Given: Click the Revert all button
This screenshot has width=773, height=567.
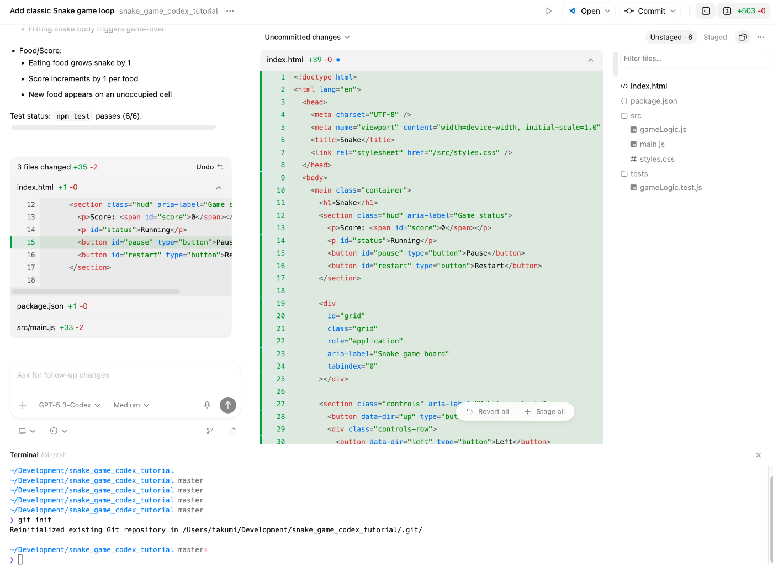Looking at the screenshot, I should [488, 412].
